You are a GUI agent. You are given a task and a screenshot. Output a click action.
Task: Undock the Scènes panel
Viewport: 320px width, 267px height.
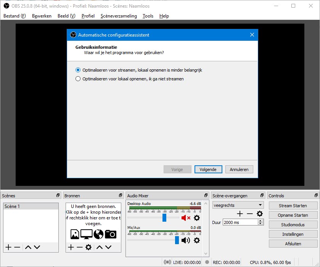pos(58,195)
